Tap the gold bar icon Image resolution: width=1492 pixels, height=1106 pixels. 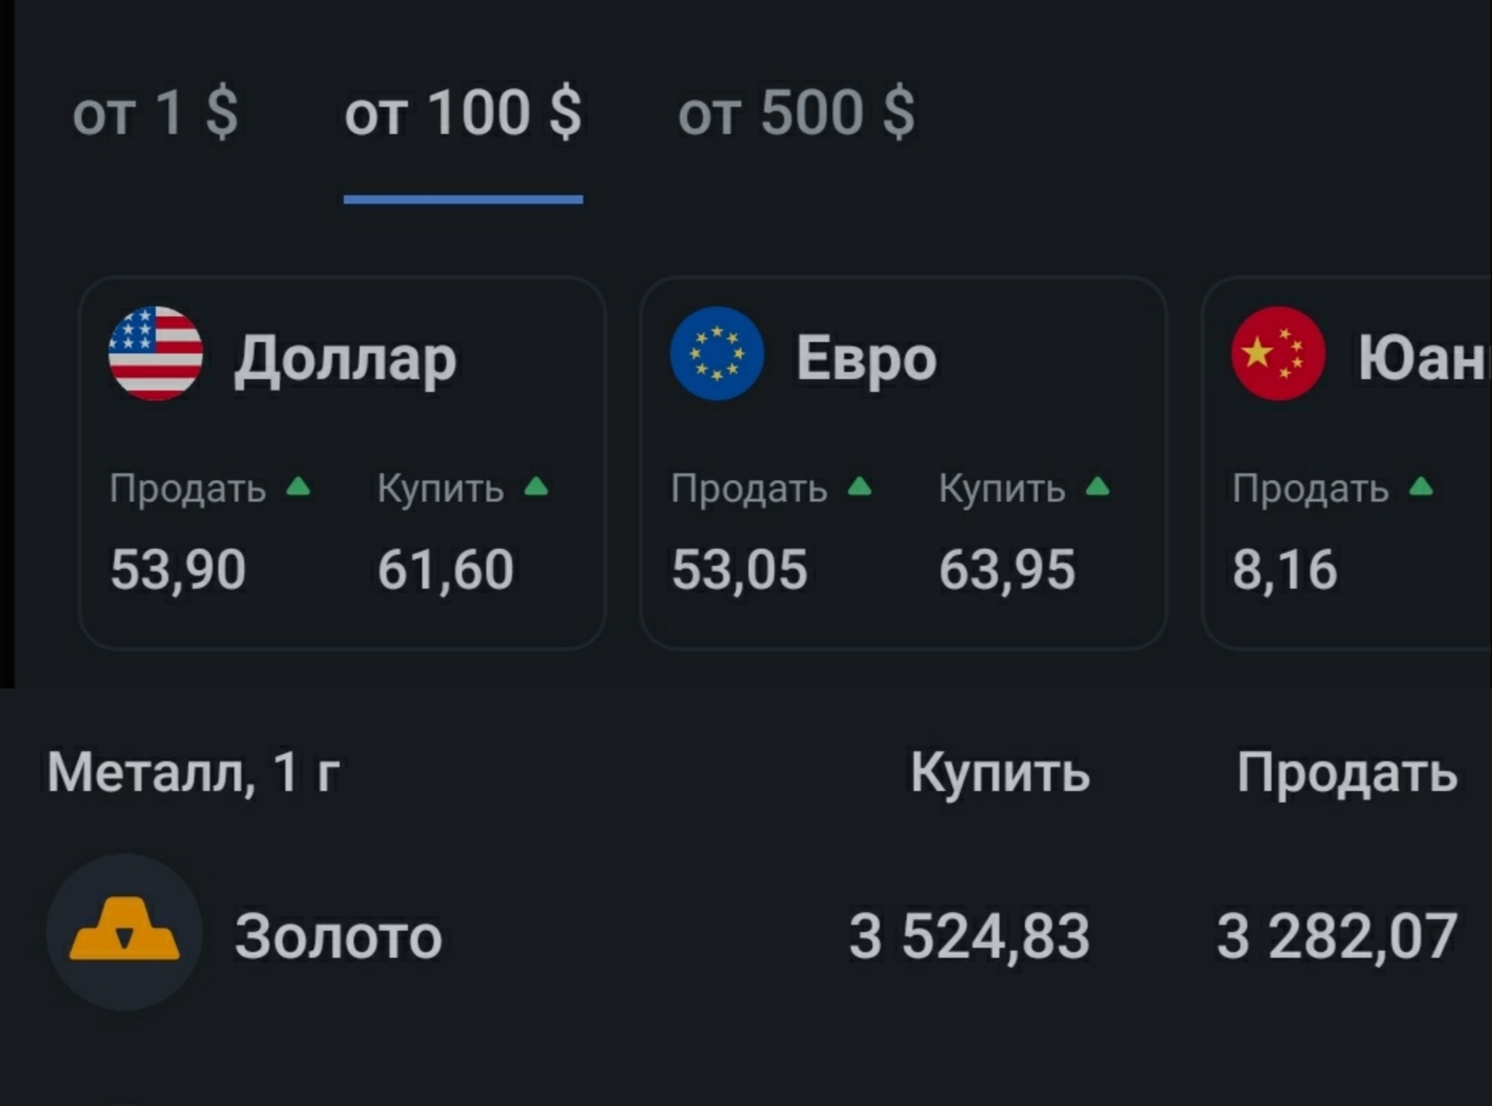pyautogui.click(x=124, y=933)
